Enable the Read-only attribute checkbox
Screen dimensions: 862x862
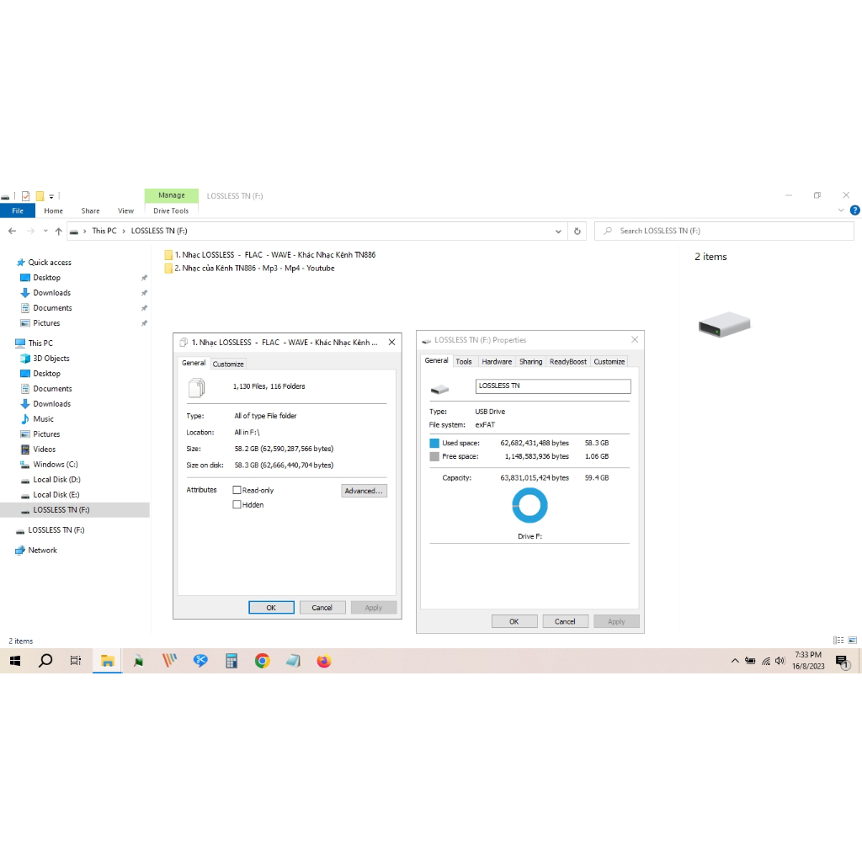tap(237, 490)
